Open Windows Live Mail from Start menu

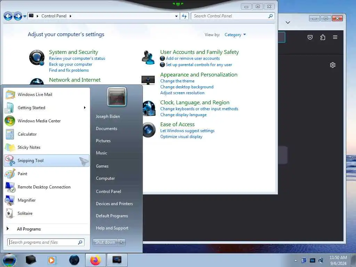tap(47, 95)
